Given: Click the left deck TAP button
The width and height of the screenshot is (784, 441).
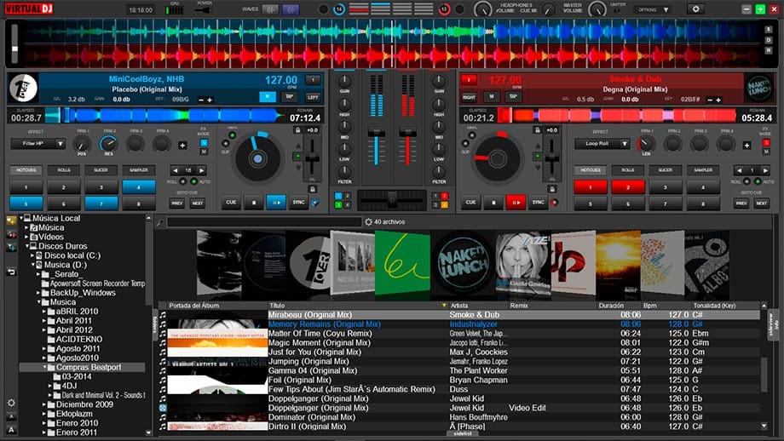Looking at the screenshot, I should point(290,97).
